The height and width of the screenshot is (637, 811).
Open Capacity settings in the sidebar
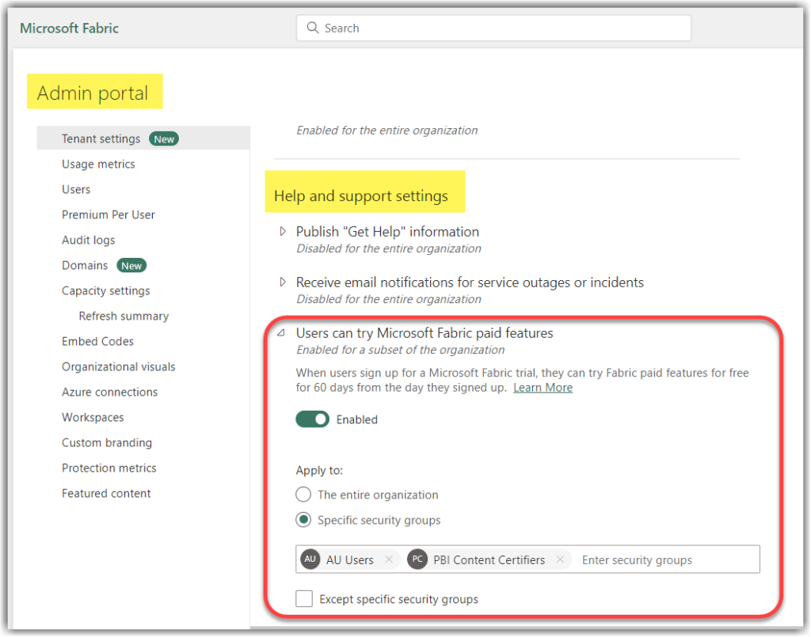tap(105, 290)
